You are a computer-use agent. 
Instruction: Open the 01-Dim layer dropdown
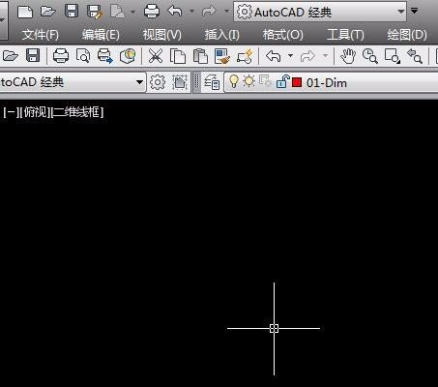[331, 82]
